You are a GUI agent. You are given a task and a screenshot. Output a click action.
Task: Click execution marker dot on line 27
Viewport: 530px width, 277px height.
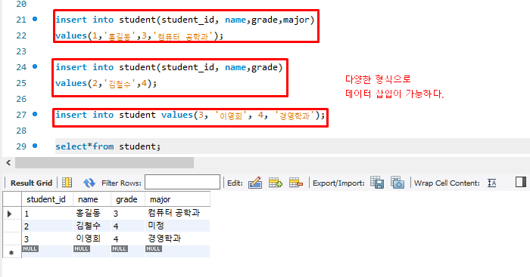(x=35, y=114)
